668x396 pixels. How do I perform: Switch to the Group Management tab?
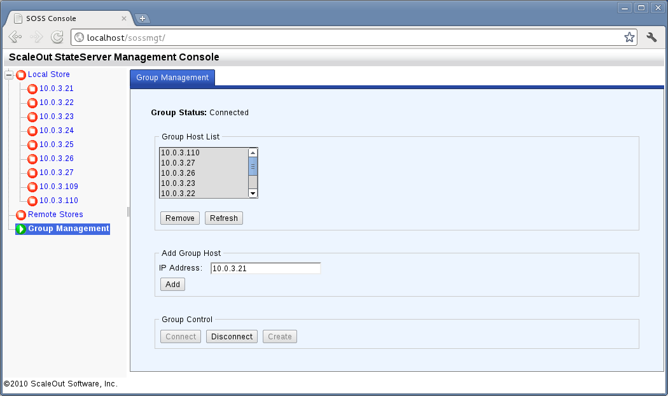tap(172, 78)
